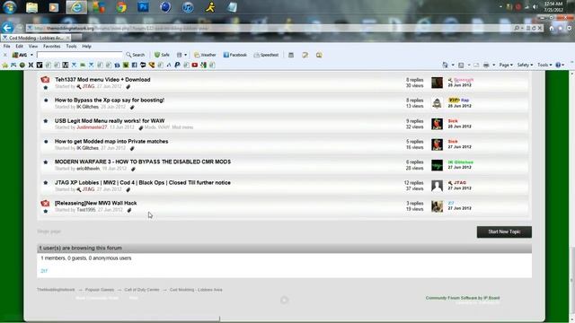Stop loading with the address bar X
575x323 pixels.
[x=540, y=28]
